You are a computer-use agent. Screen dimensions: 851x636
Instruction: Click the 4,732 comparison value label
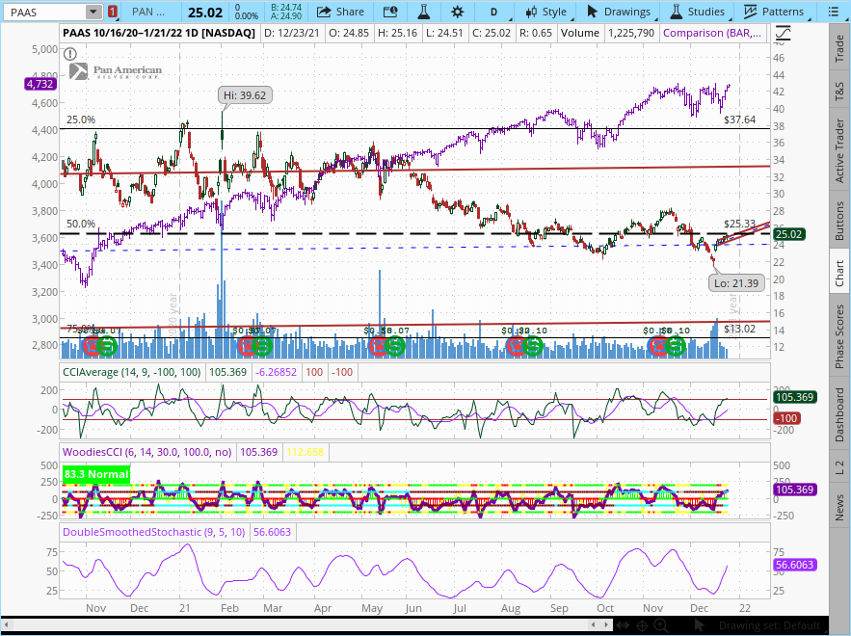40,84
